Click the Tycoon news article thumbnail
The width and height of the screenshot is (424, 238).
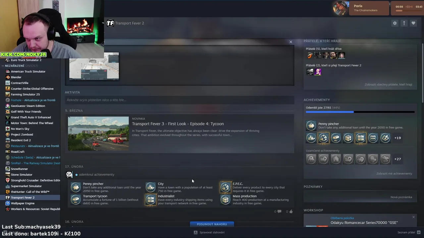[x=98, y=134]
